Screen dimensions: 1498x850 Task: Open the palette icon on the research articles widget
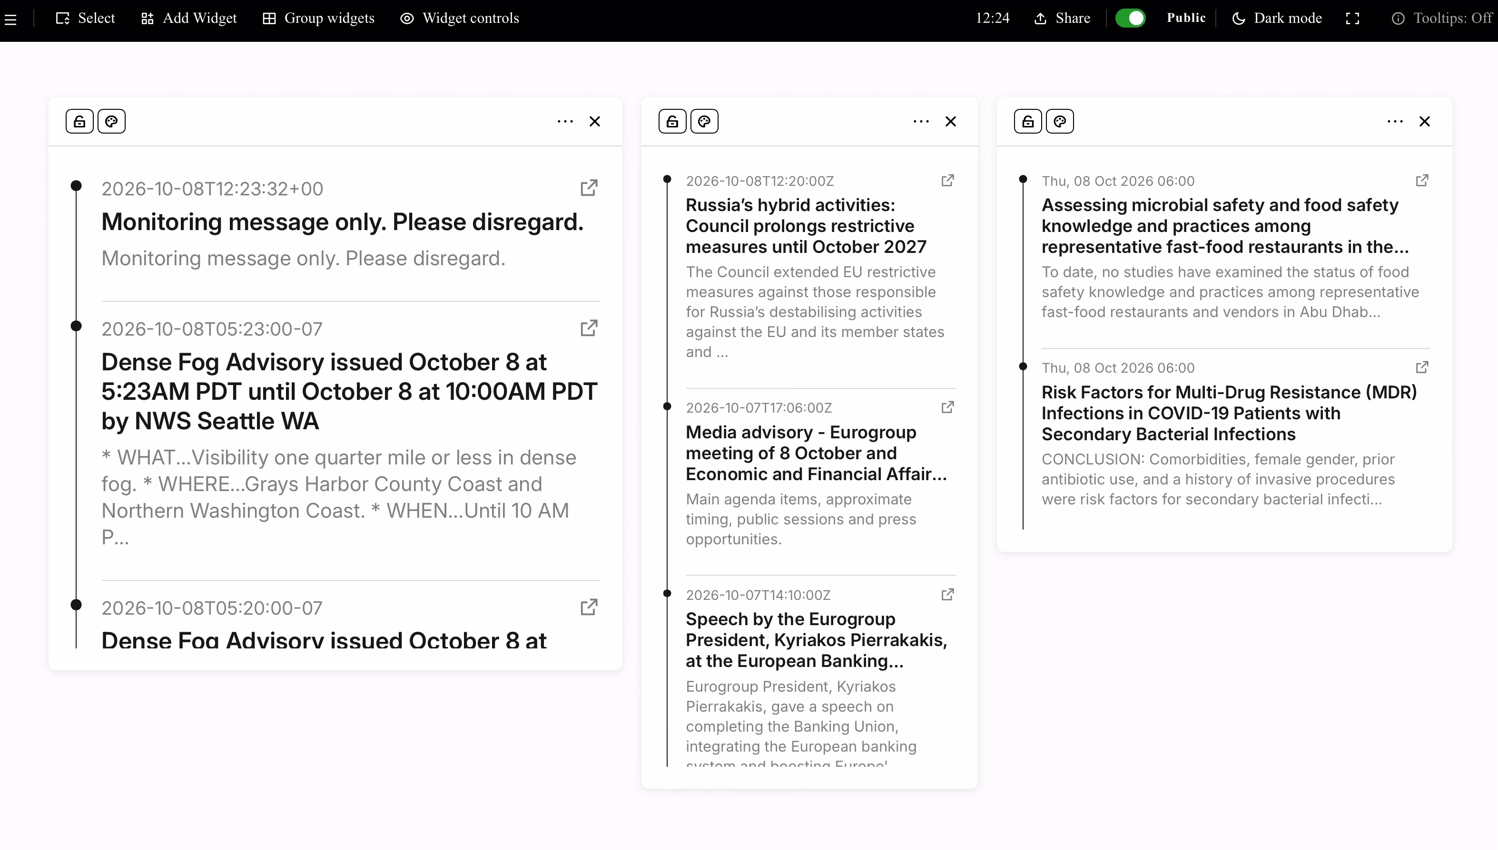coord(1060,121)
